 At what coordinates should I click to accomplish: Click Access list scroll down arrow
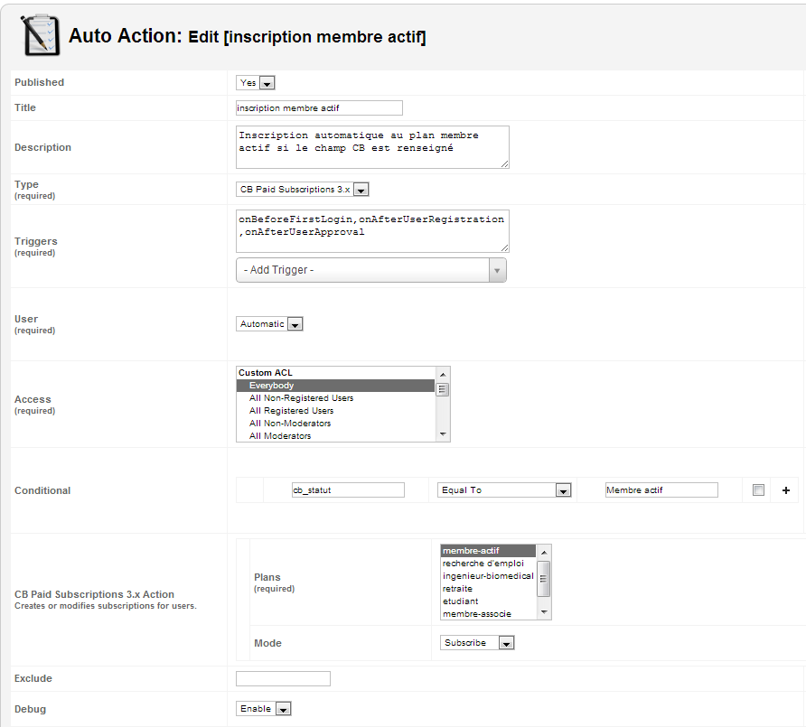coord(443,434)
